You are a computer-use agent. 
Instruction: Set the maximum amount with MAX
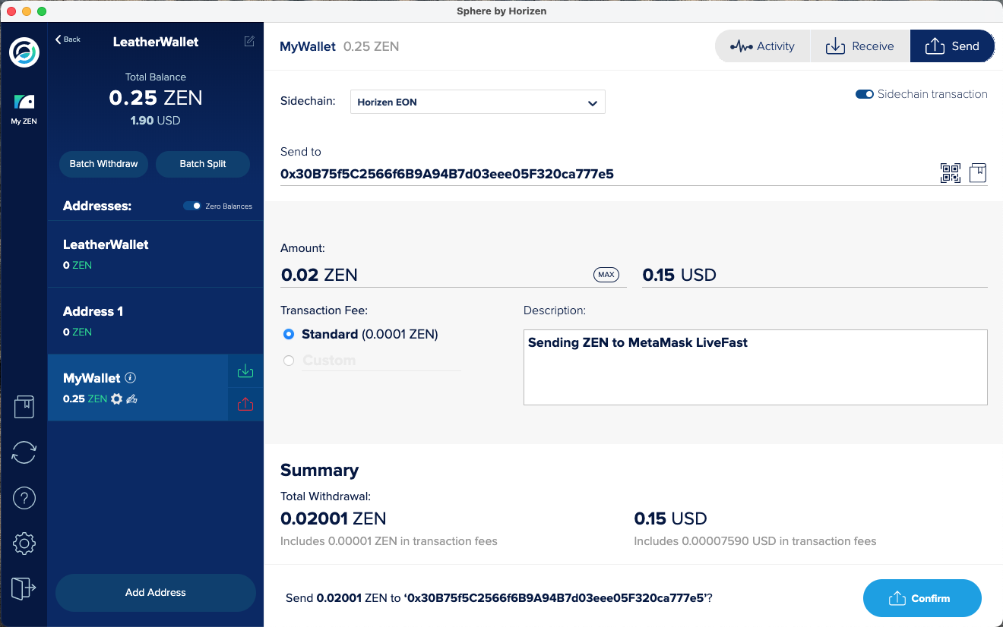(606, 275)
